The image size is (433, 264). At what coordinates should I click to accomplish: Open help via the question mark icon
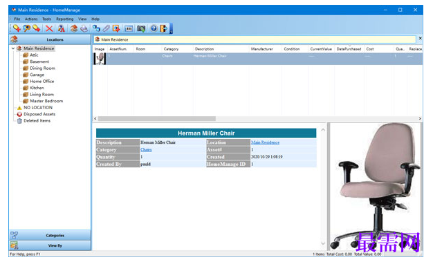(x=154, y=28)
